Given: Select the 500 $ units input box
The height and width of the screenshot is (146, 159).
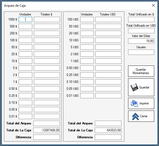Looking at the screenshot, I should coord(25,26).
